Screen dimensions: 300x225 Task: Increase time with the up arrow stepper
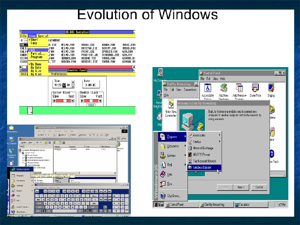(x=73, y=82)
